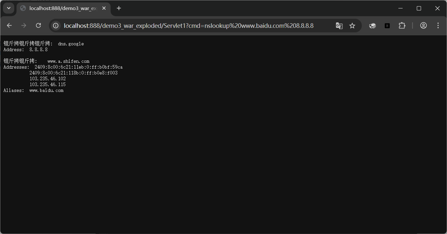Click the 103.235.46.102 address line
Image resolution: width=447 pixels, height=234 pixels.
tap(48, 79)
